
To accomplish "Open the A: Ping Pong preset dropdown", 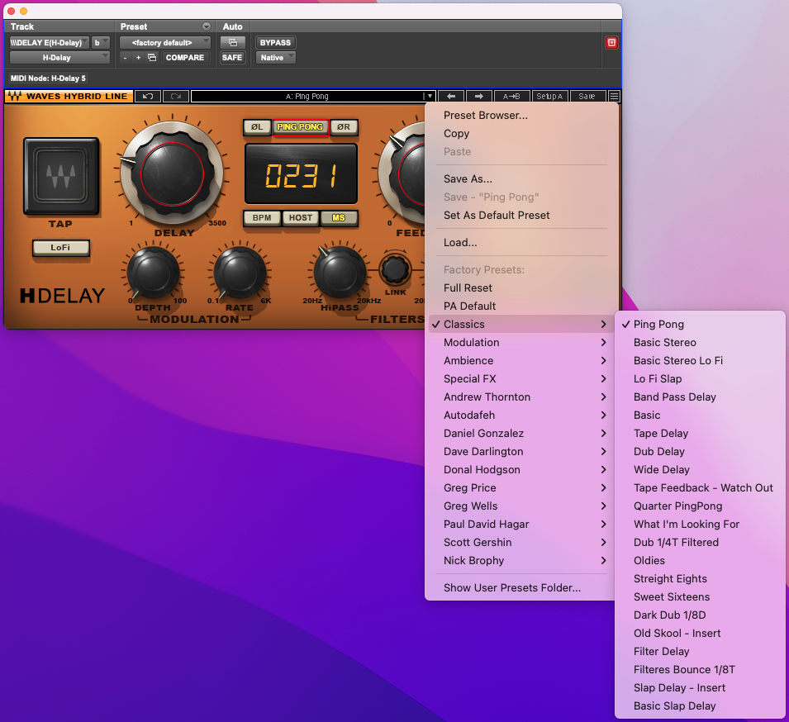I will [310, 96].
